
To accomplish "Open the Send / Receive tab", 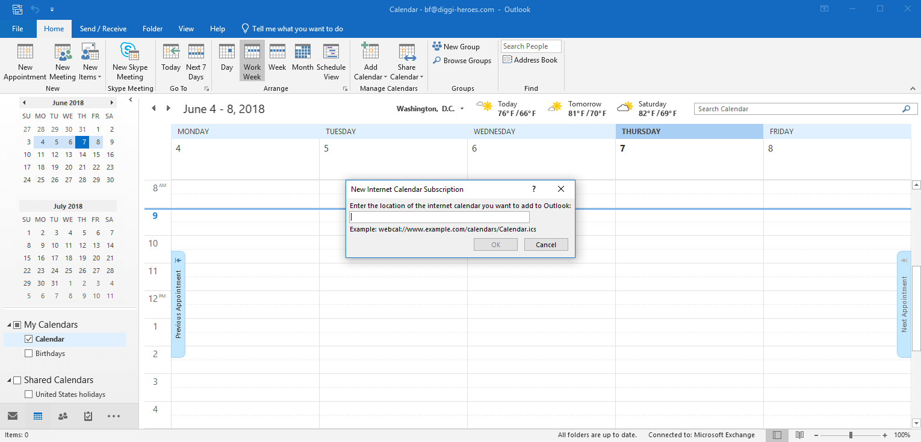I will (x=103, y=29).
